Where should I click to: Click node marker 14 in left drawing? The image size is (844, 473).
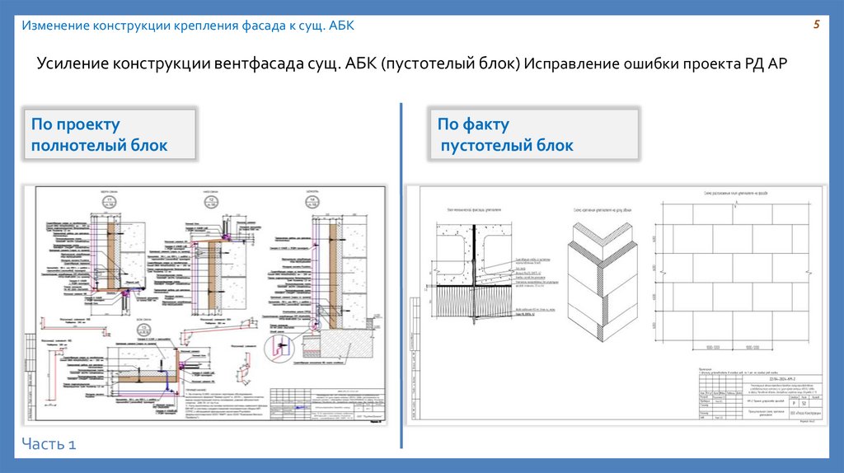pyautogui.click(x=312, y=202)
